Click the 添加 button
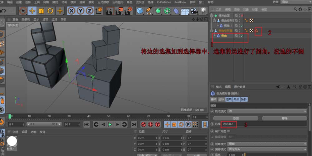 [236, 118]
